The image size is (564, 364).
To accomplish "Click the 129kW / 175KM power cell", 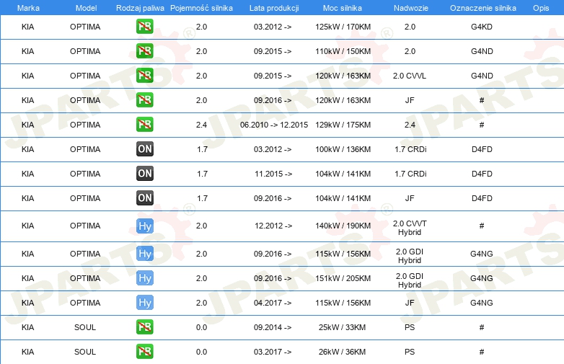I will [343, 125].
